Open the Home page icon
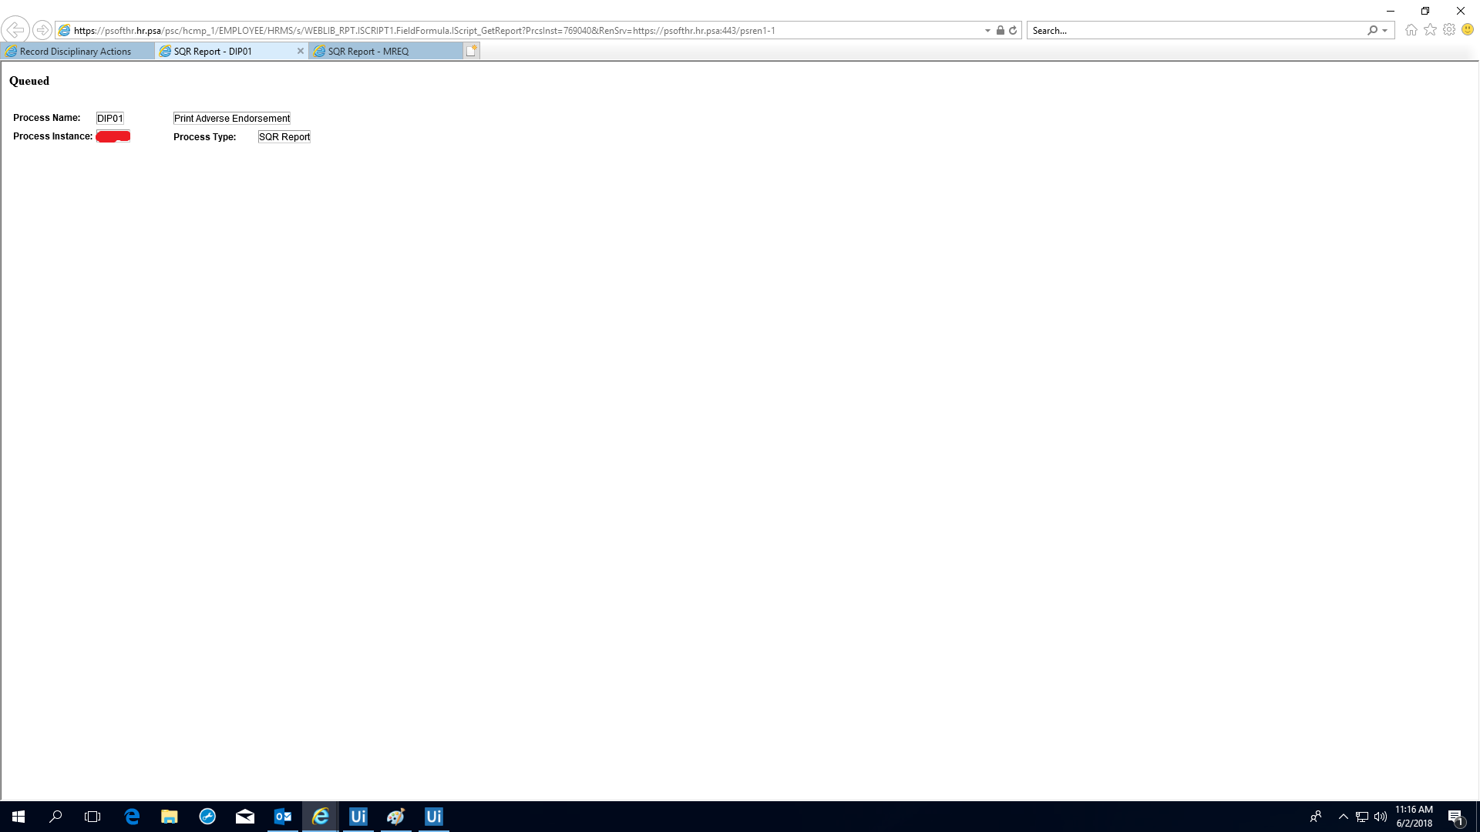Image resolution: width=1480 pixels, height=832 pixels. coord(1411,30)
